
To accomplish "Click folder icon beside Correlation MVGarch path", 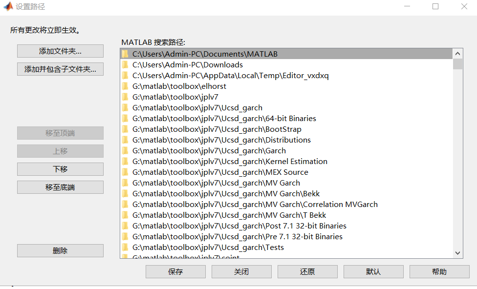I will tap(125, 204).
